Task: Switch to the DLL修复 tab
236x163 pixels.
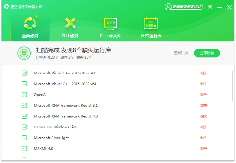Action: (x=70, y=36)
